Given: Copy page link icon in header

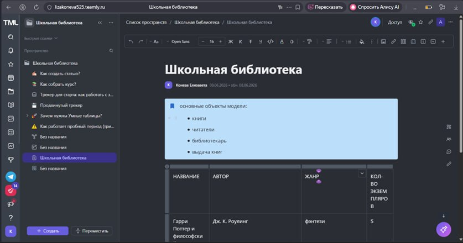Looking at the screenshot, I should pyautogui.click(x=430, y=22).
